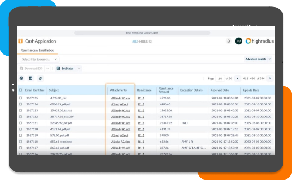Click the Set Status button
Image resolution: width=292 pixels, height=180 pixels.
tap(65, 69)
